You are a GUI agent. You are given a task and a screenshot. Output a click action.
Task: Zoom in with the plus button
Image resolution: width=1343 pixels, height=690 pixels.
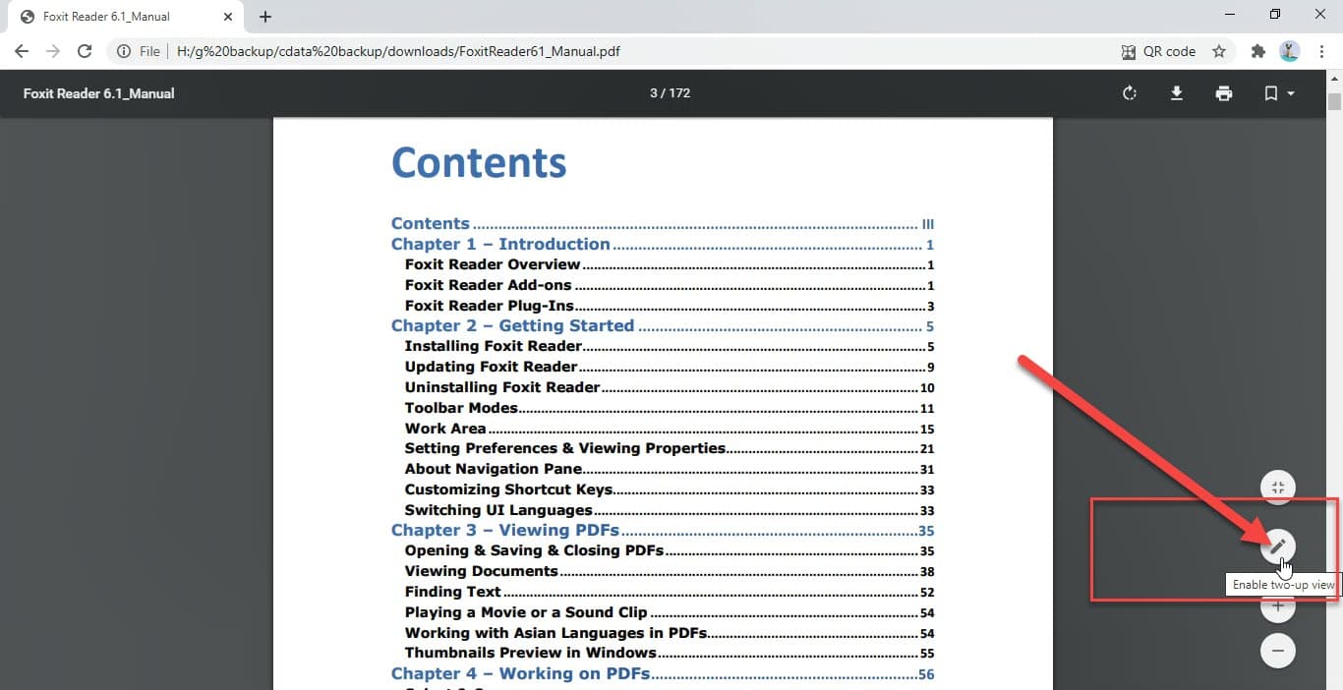click(x=1278, y=606)
